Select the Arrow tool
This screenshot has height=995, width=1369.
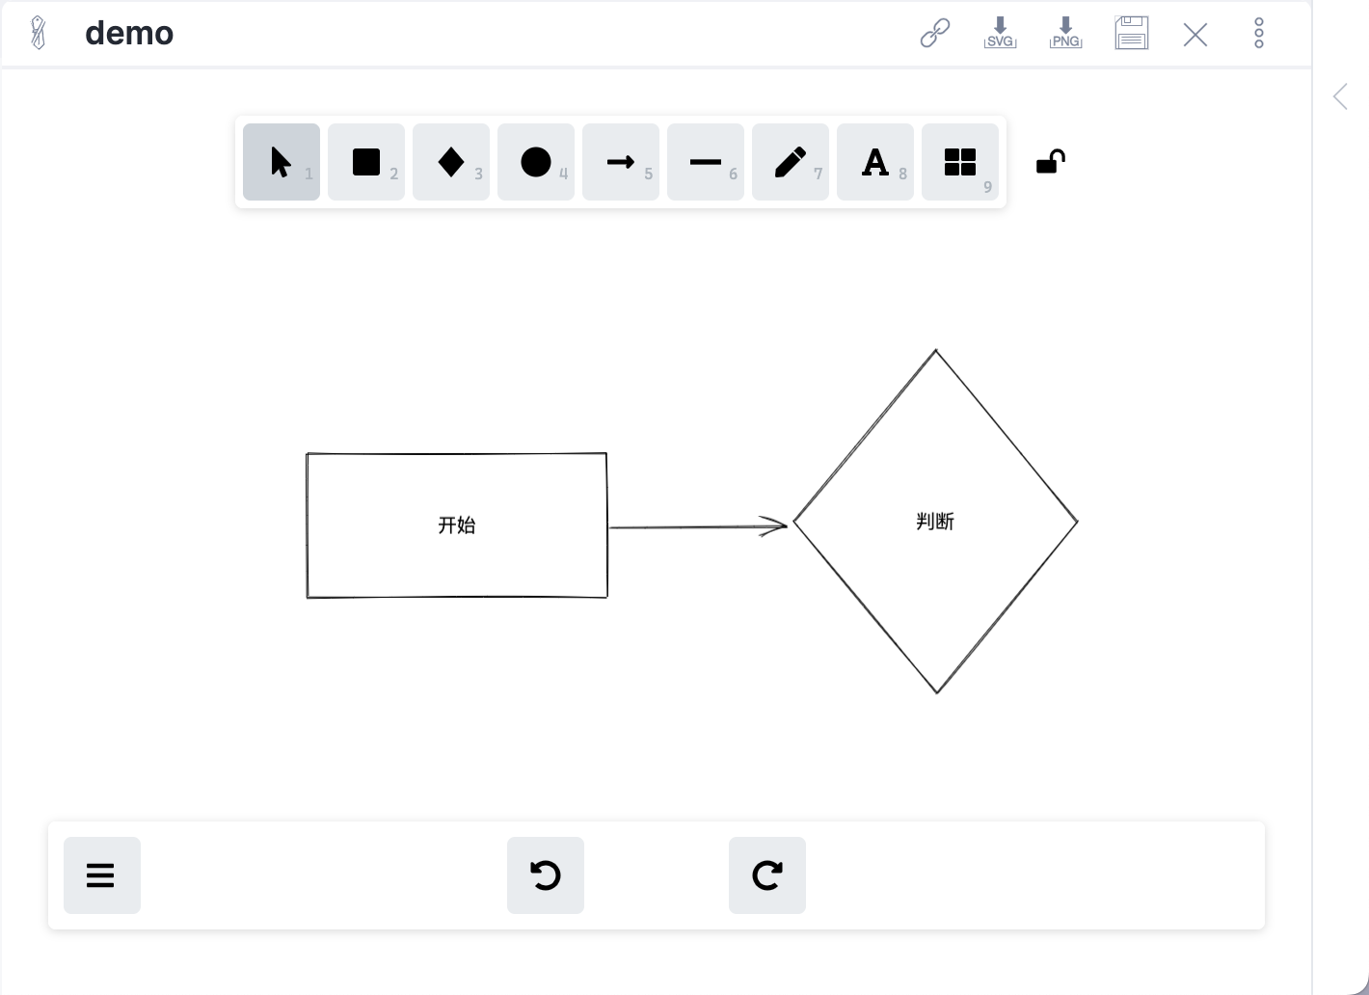(x=621, y=162)
